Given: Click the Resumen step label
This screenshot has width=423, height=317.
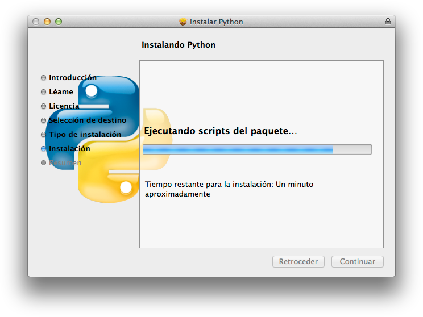Looking at the screenshot, I should [65, 163].
